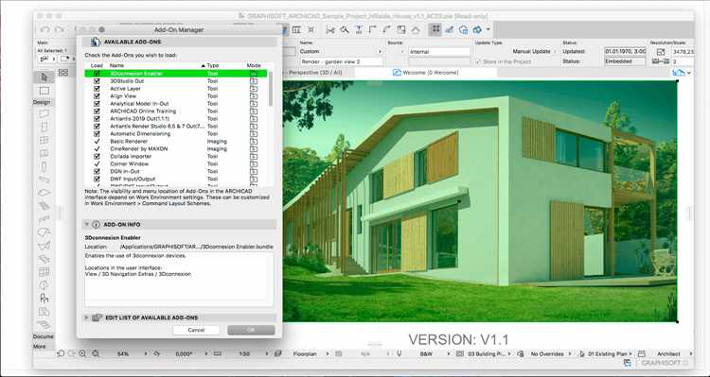This screenshot has width=710, height=377.
Task: Uncheck the Align View add-on
Action: coord(97,95)
